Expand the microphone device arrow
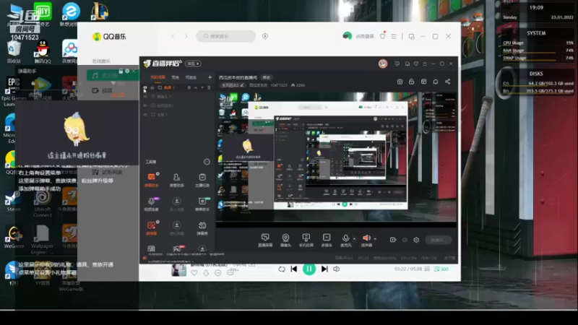 coord(354,239)
